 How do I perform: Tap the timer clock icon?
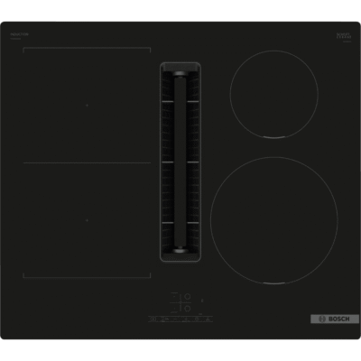pos(197,319)
